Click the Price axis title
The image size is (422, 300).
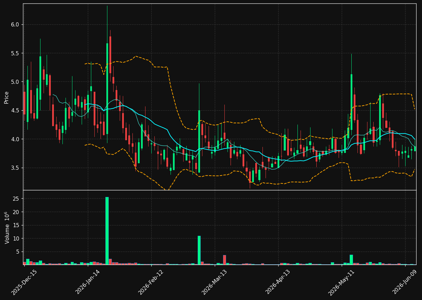(x=7, y=97)
